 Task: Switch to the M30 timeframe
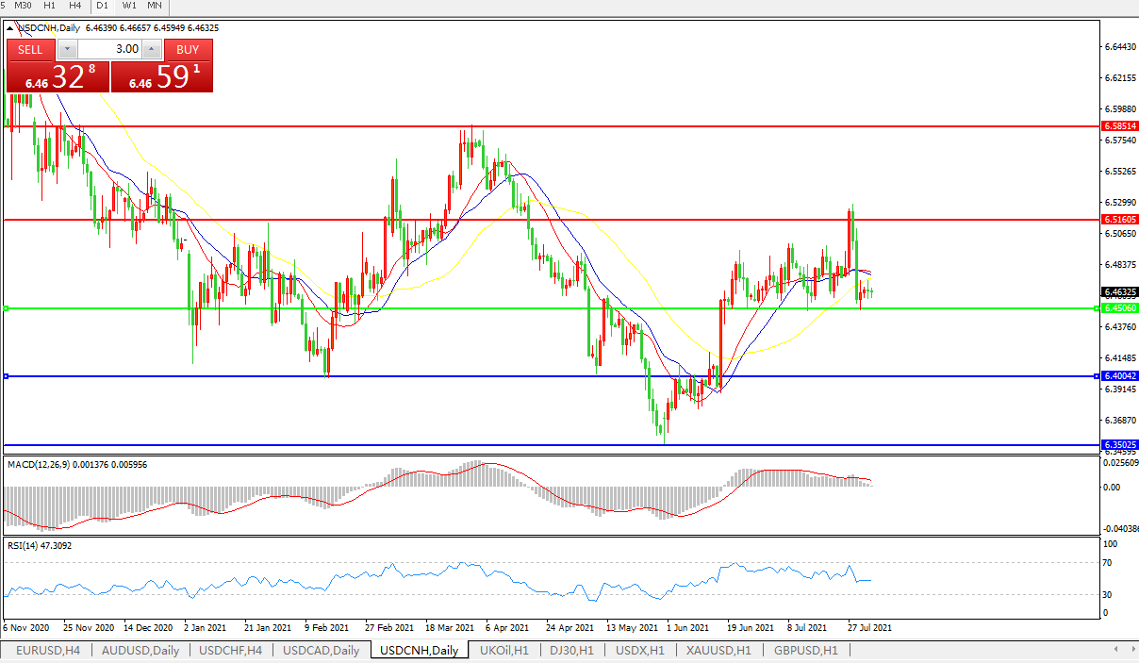pos(24,6)
